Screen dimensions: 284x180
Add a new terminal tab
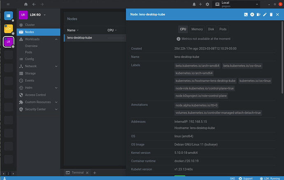(x=94, y=173)
